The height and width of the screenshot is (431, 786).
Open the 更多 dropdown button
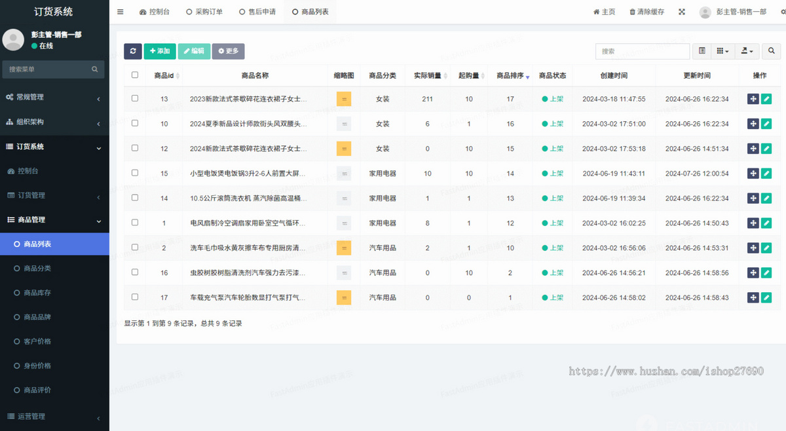(228, 51)
